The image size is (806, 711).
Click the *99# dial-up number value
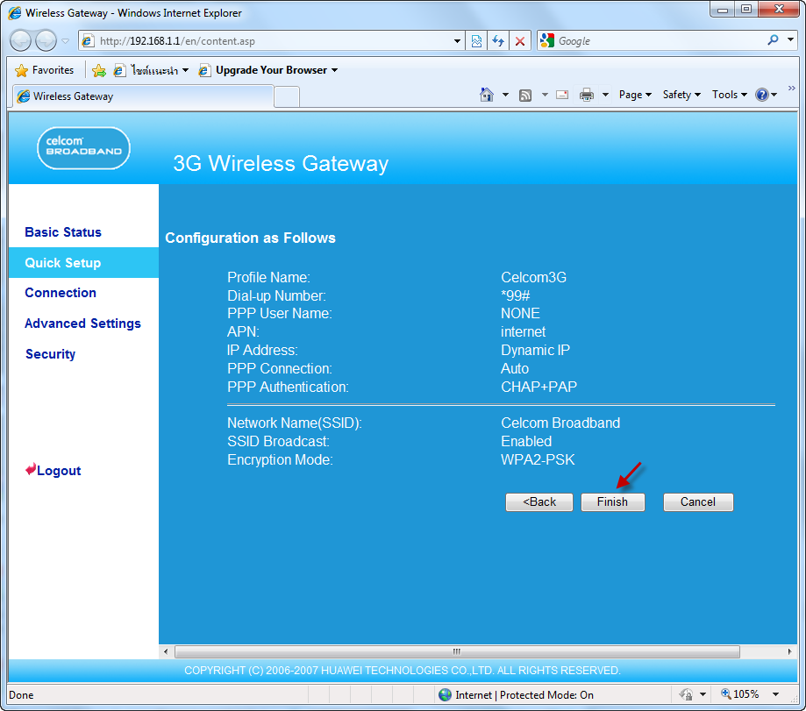coord(516,295)
